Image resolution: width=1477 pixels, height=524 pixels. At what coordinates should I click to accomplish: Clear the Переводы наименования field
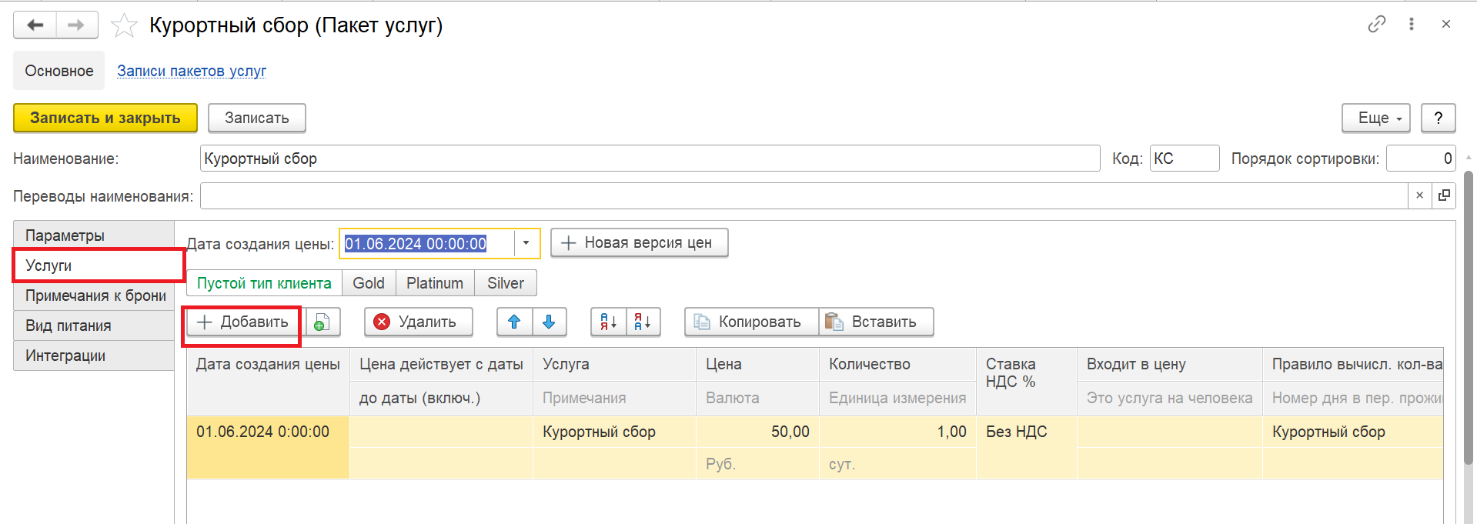point(1419,195)
